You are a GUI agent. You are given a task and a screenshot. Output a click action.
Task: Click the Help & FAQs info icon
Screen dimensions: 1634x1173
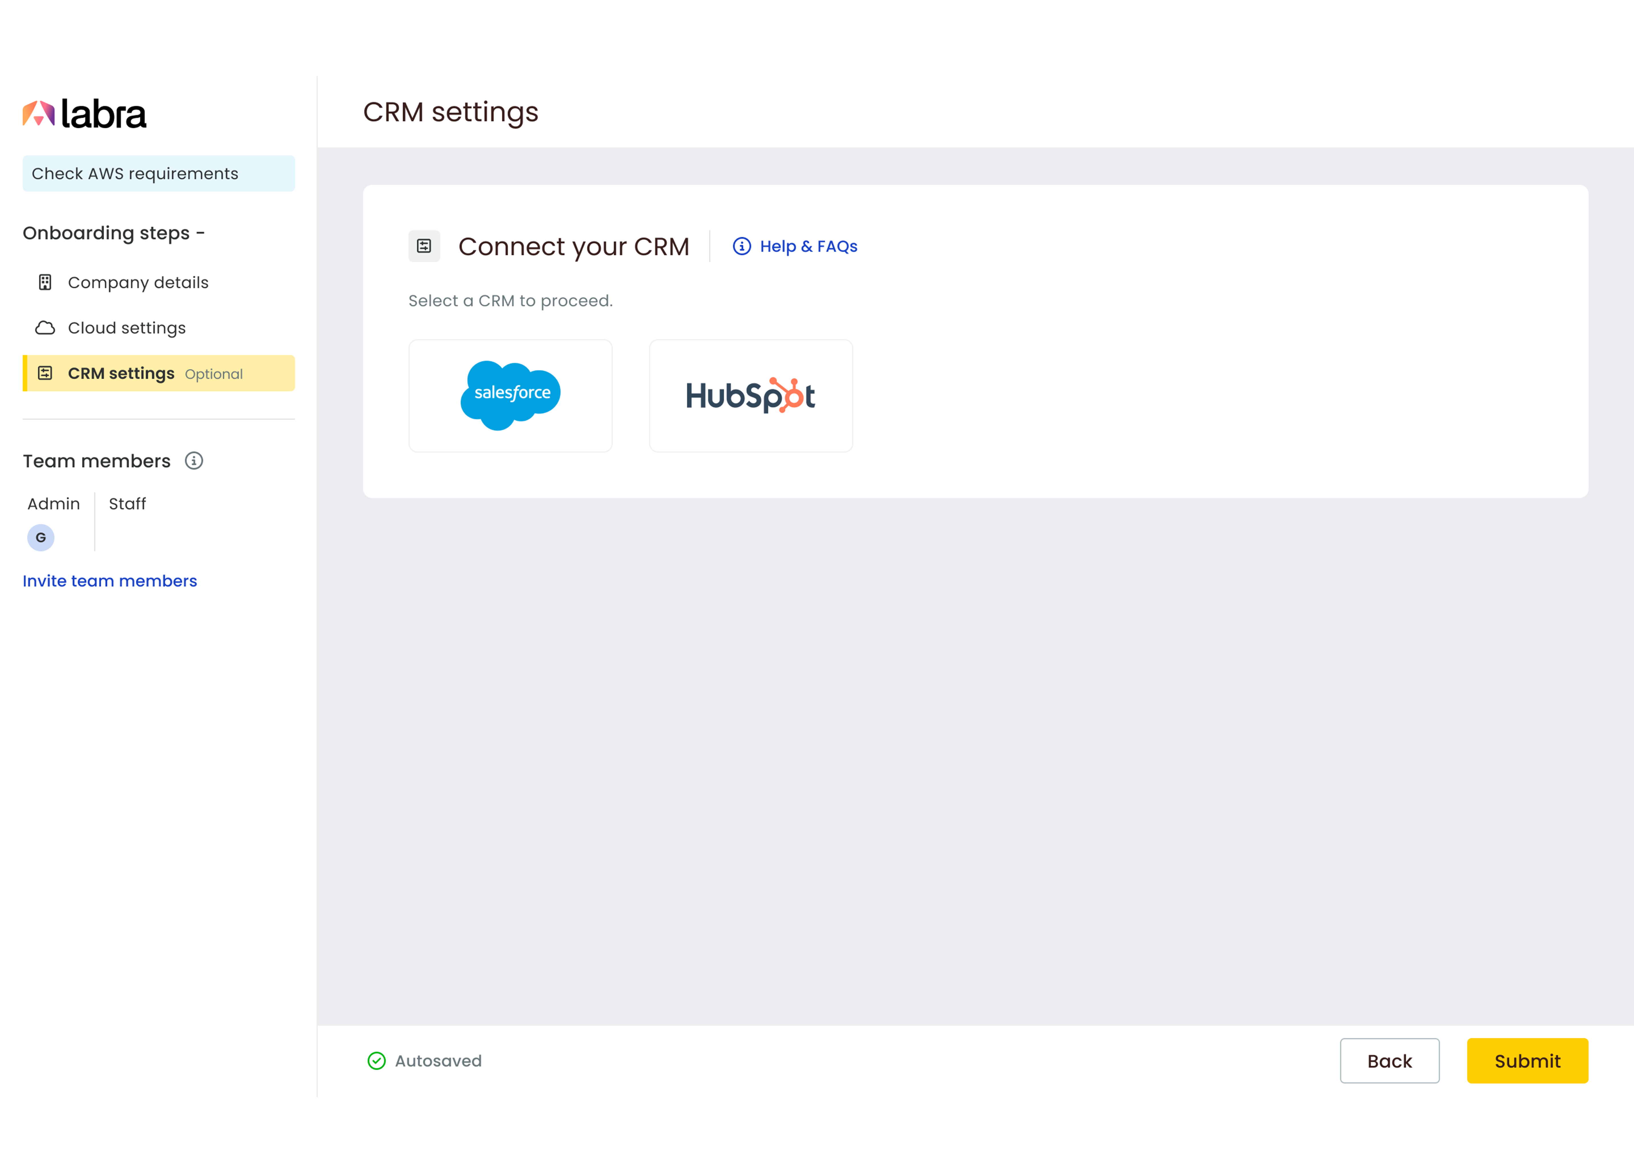tap(741, 246)
